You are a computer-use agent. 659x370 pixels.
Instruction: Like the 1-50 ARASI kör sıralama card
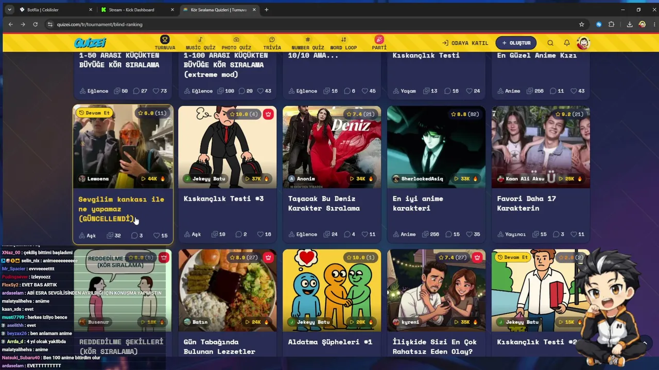tap(157, 91)
